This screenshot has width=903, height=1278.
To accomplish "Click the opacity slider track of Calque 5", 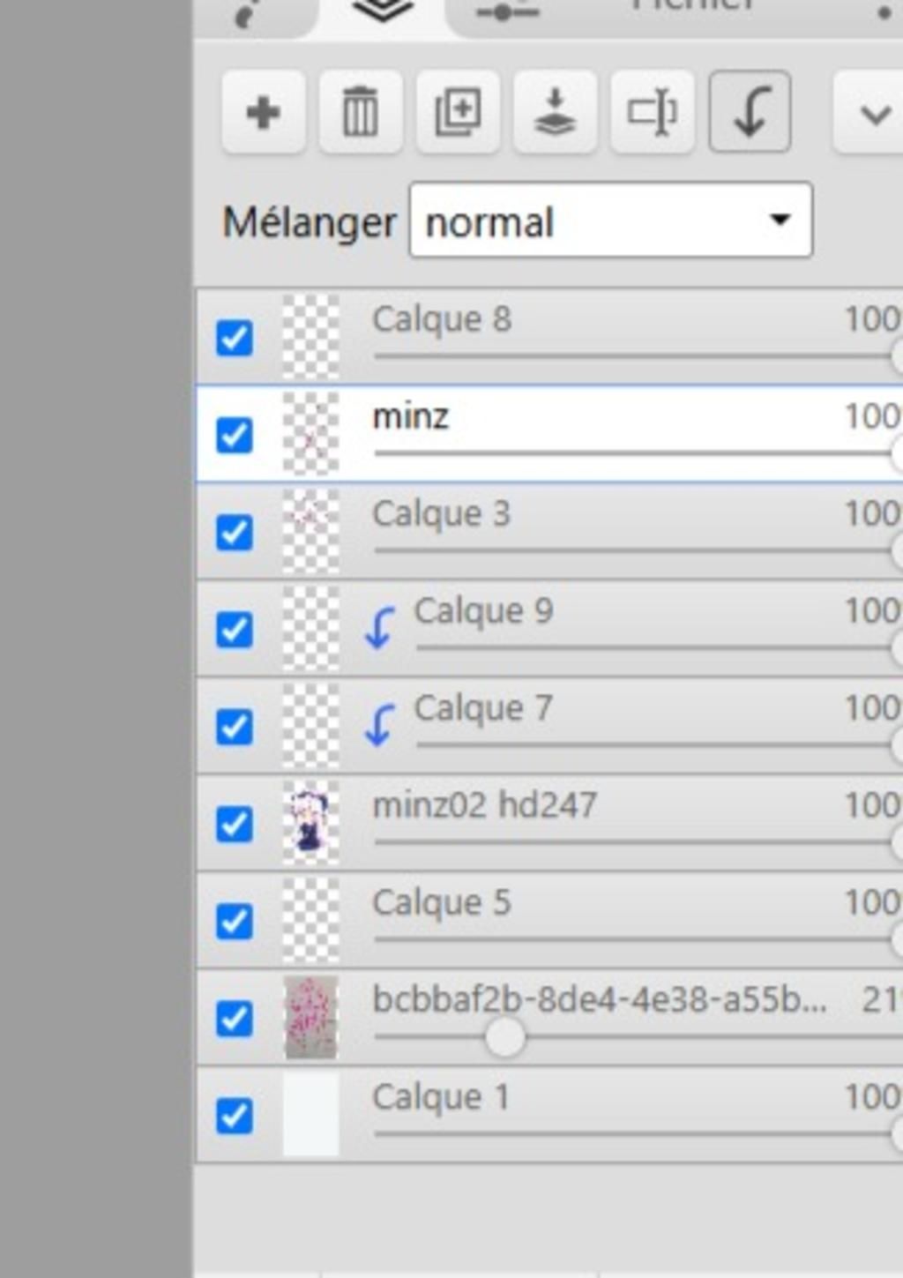I will click(x=637, y=939).
